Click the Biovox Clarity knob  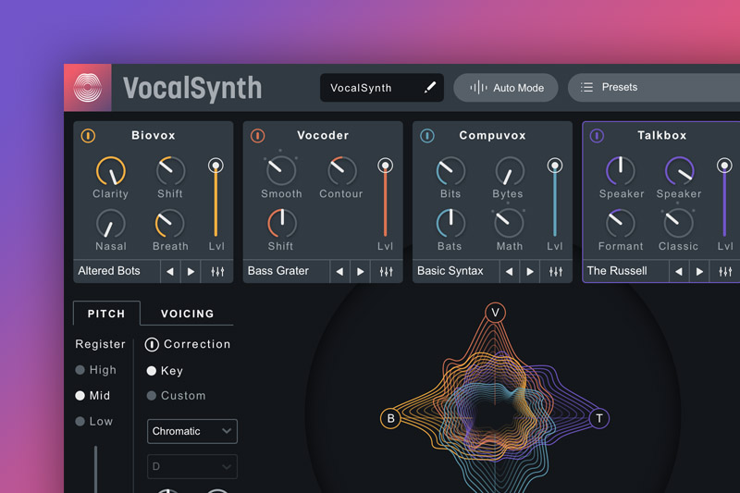(111, 171)
